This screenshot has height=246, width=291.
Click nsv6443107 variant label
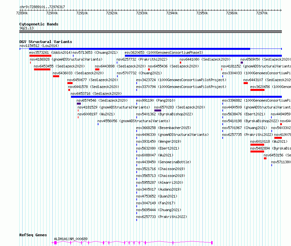[267, 80]
